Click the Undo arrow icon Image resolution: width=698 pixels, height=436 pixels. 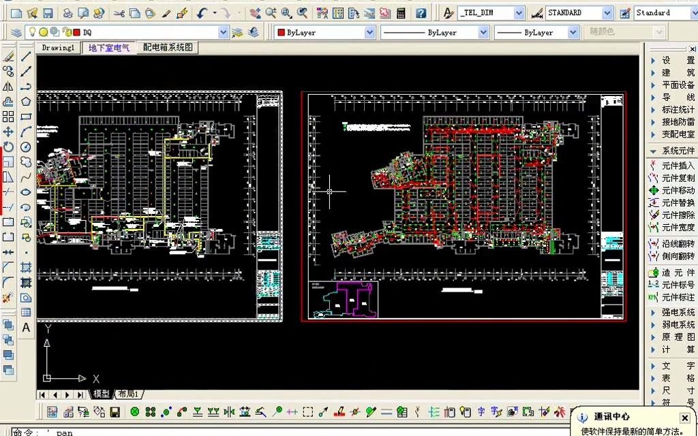[202, 14]
